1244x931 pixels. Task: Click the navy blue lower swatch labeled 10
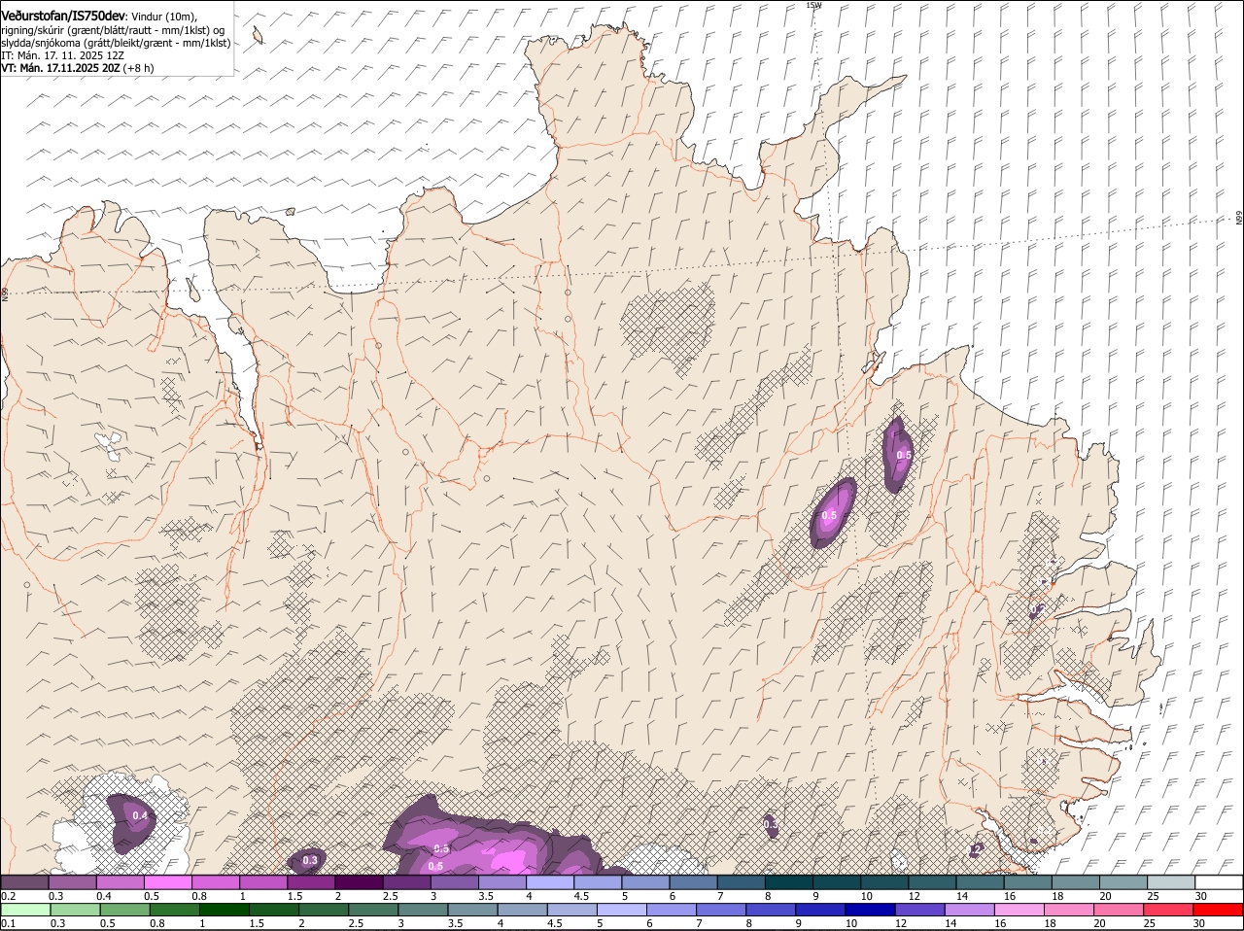tap(870, 910)
